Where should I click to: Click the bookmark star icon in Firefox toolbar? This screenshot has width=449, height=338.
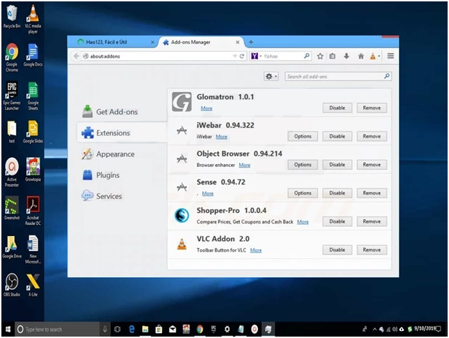click(x=320, y=57)
